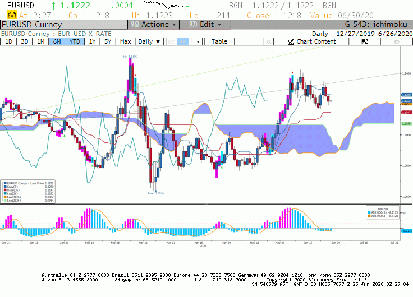This screenshot has width=413, height=297.
Task: Click the BGN 1.1222 / 1.1222 quote
Action: tap(283, 5)
